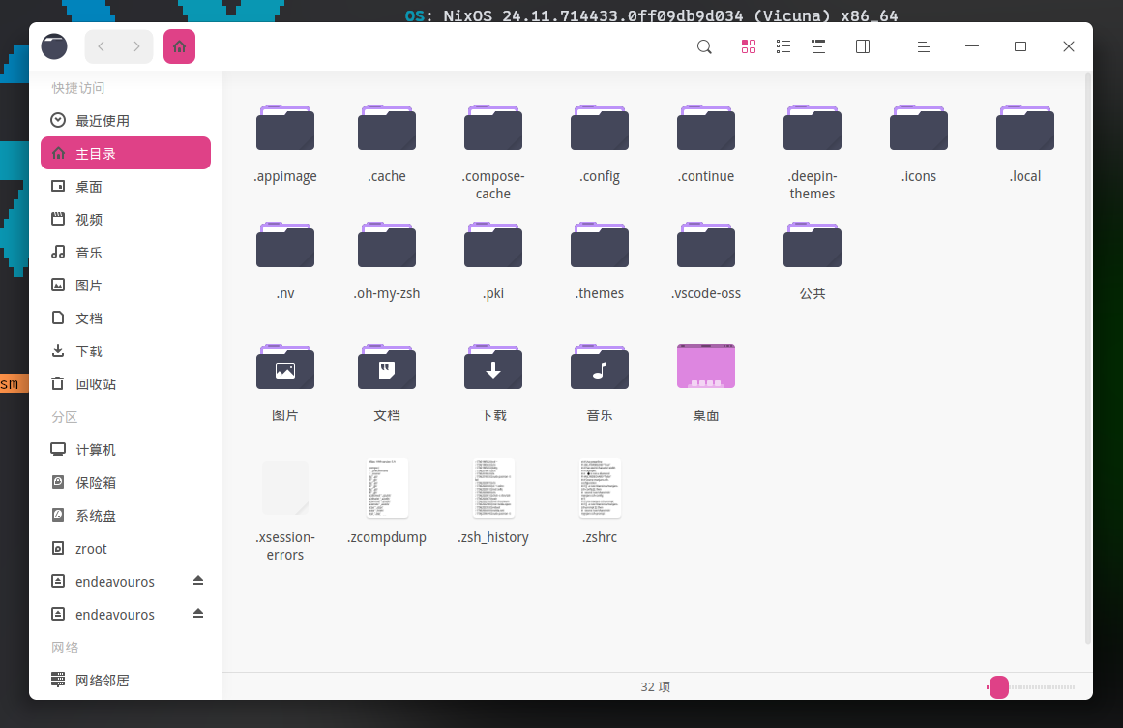
Task: Select the .zshrc file
Action: pyautogui.click(x=600, y=501)
